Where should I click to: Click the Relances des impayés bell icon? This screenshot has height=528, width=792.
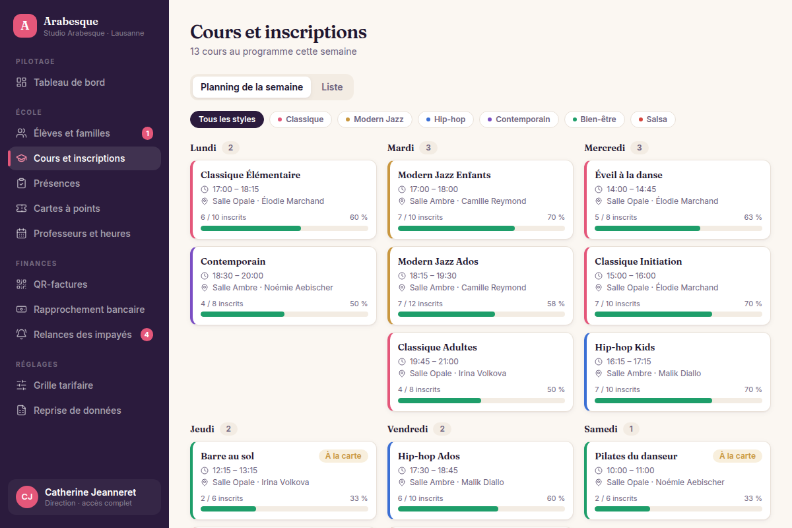(21, 335)
